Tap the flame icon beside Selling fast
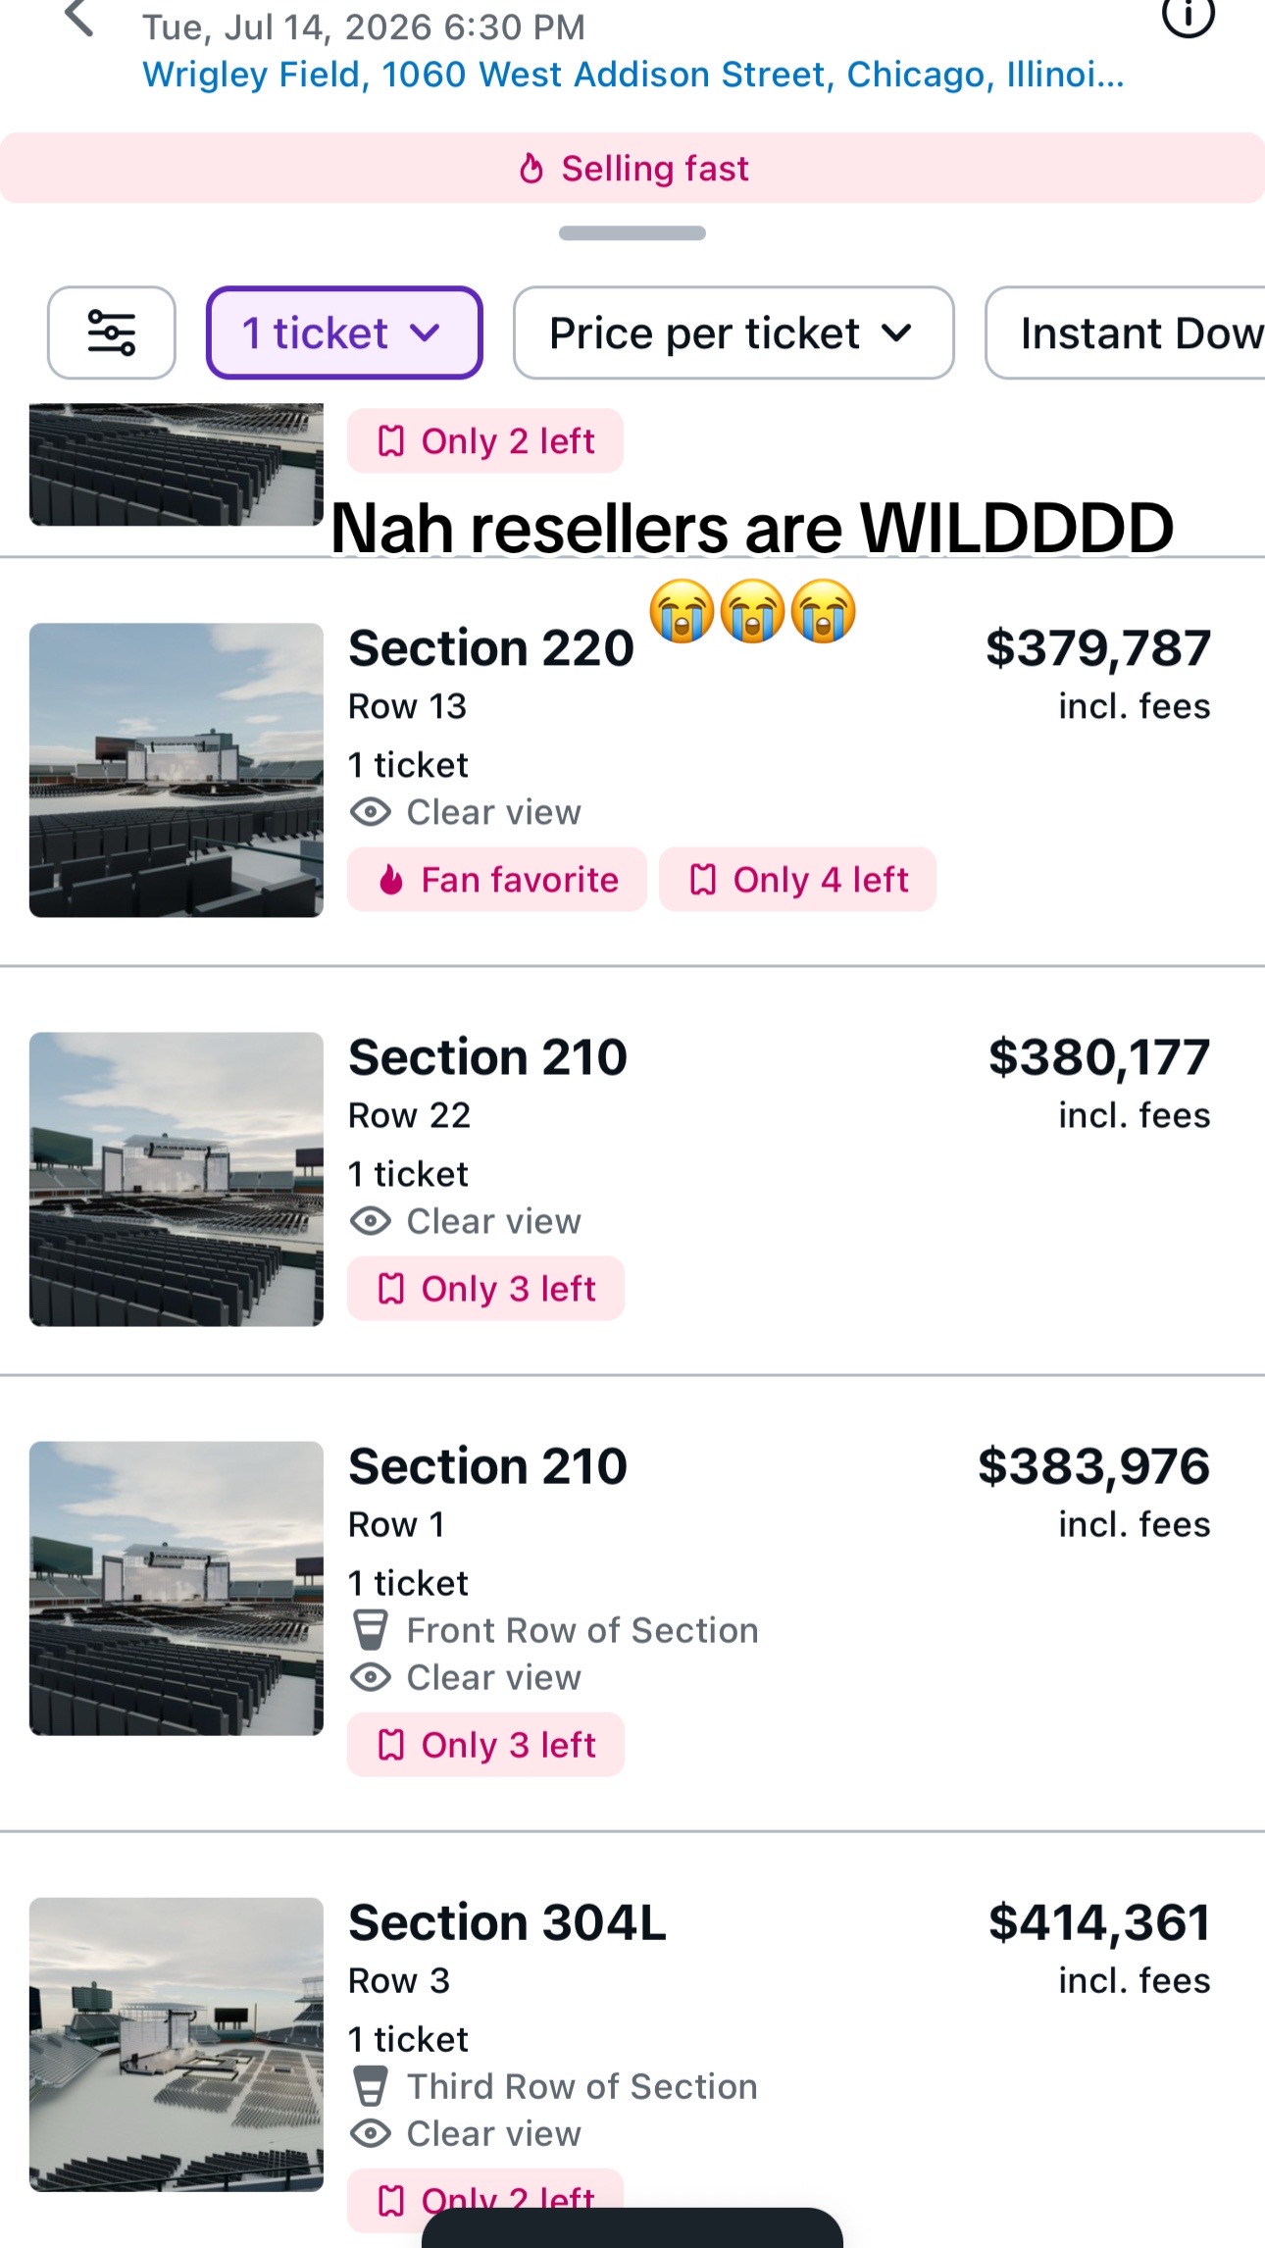The image size is (1265, 2248). (x=531, y=168)
